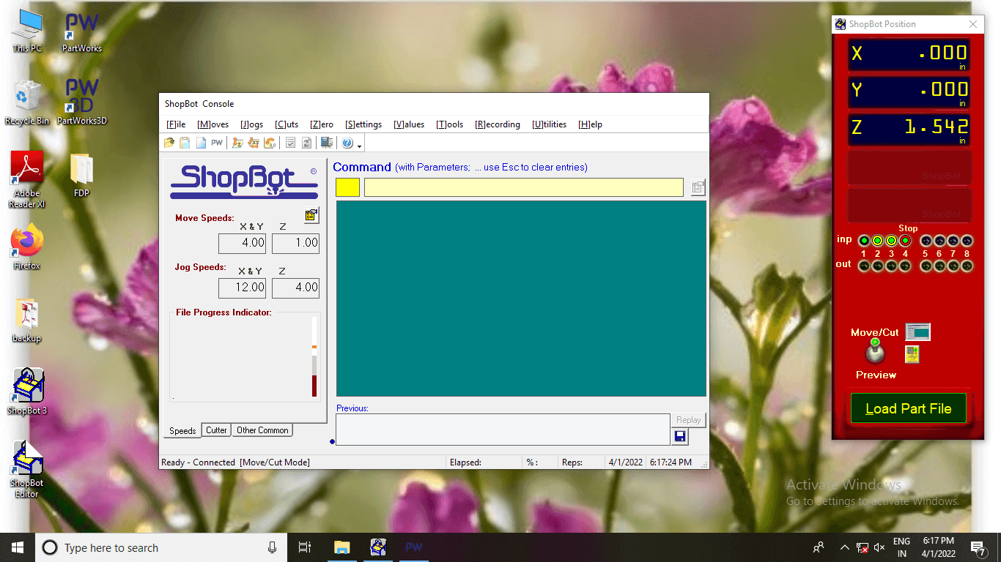
Task: Select the ShopBot 3 desktop icon
Action: click(x=27, y=391)
